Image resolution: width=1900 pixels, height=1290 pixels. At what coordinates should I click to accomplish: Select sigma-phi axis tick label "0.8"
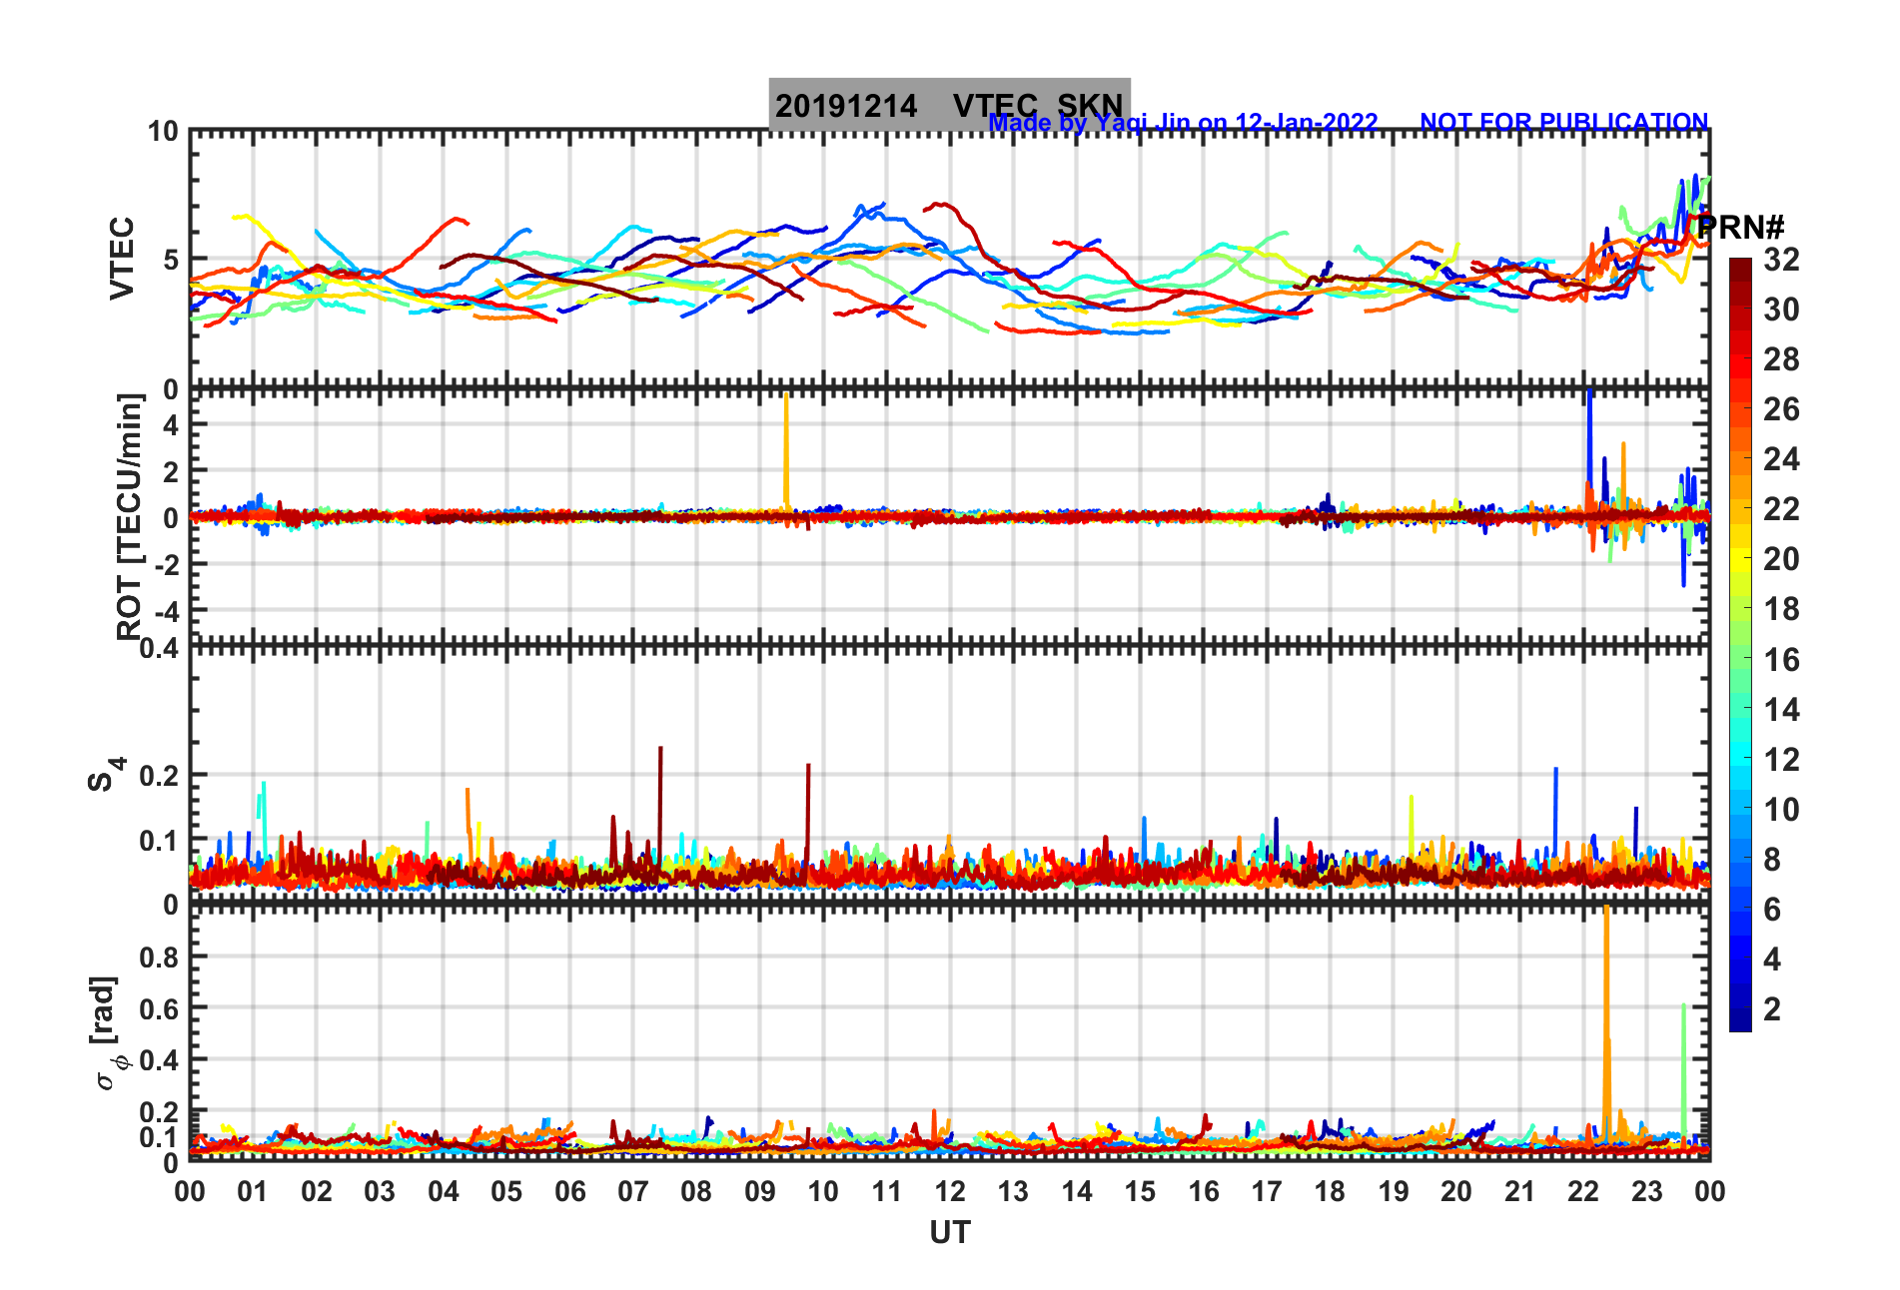158,958
